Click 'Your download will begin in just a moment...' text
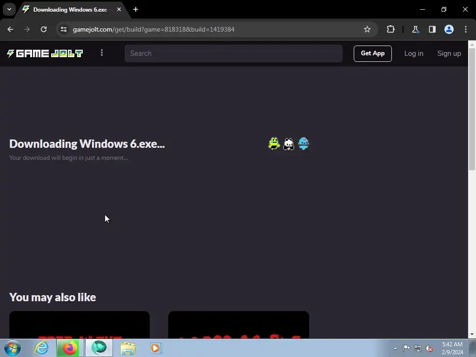Screen dimensions: 476x357 pyautogui.click(x=69, y=158)
